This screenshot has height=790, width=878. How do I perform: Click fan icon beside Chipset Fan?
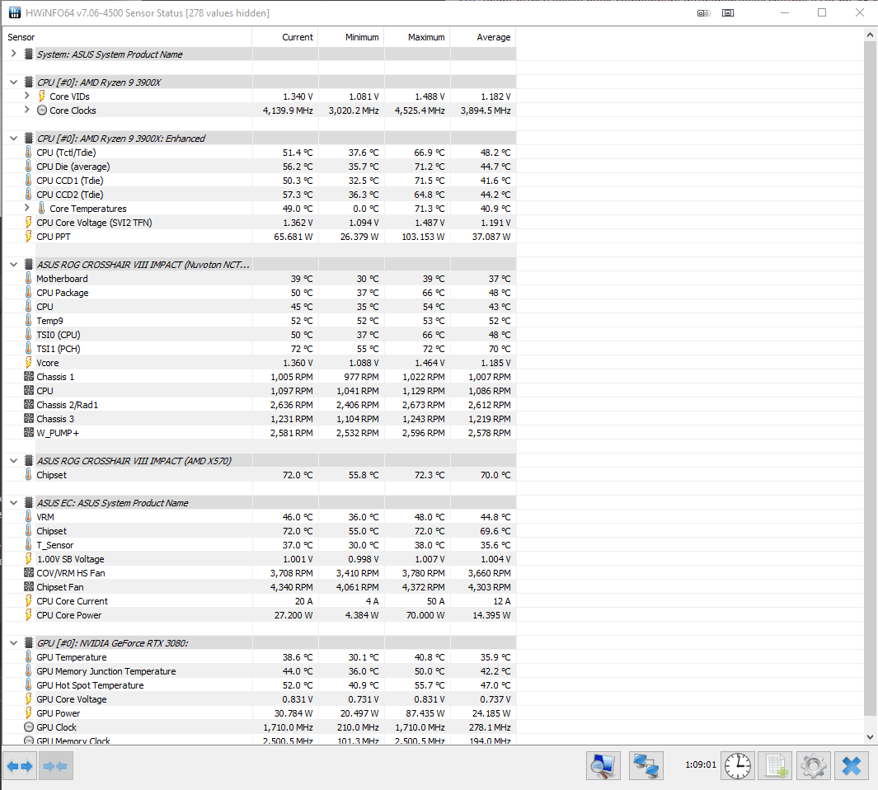click(29, 586)
